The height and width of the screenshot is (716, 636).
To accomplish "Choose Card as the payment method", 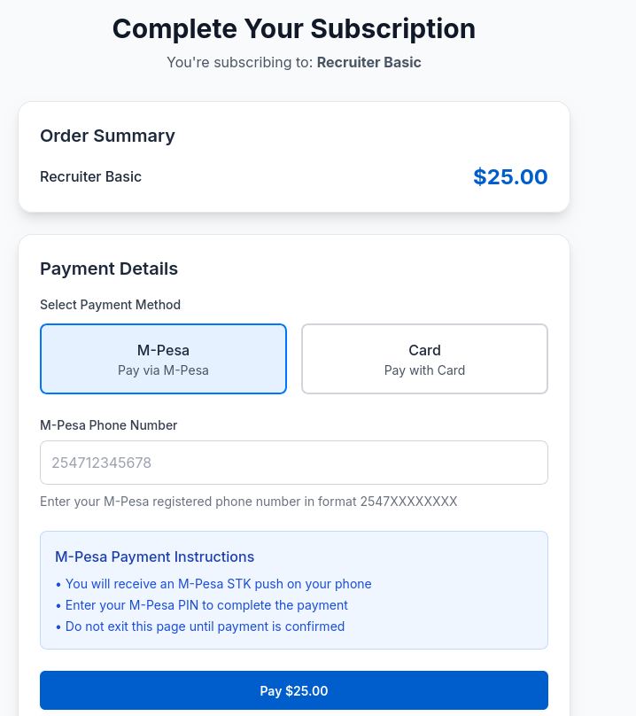I will 424,359.
